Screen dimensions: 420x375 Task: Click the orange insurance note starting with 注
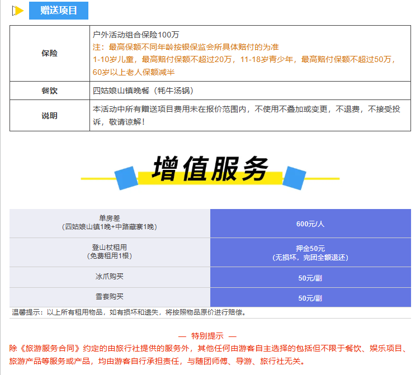186,47
